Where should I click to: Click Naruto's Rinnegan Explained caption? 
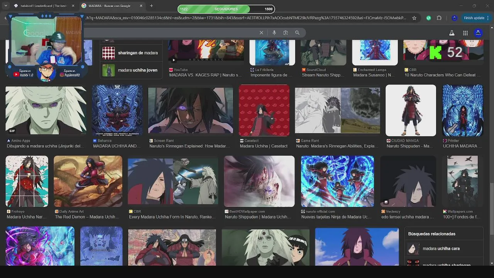tap(189, 146)
